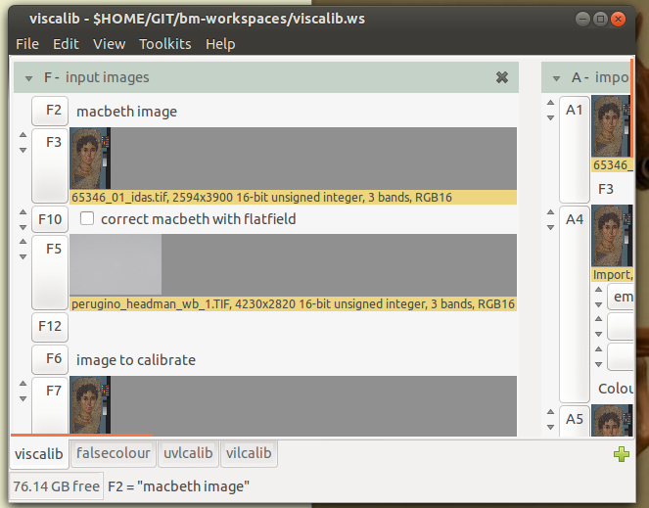Image resolution: width=649 pixels, height=508 pixels.
Task: Click up arrow beside row A5
Action: click(550, 411)
